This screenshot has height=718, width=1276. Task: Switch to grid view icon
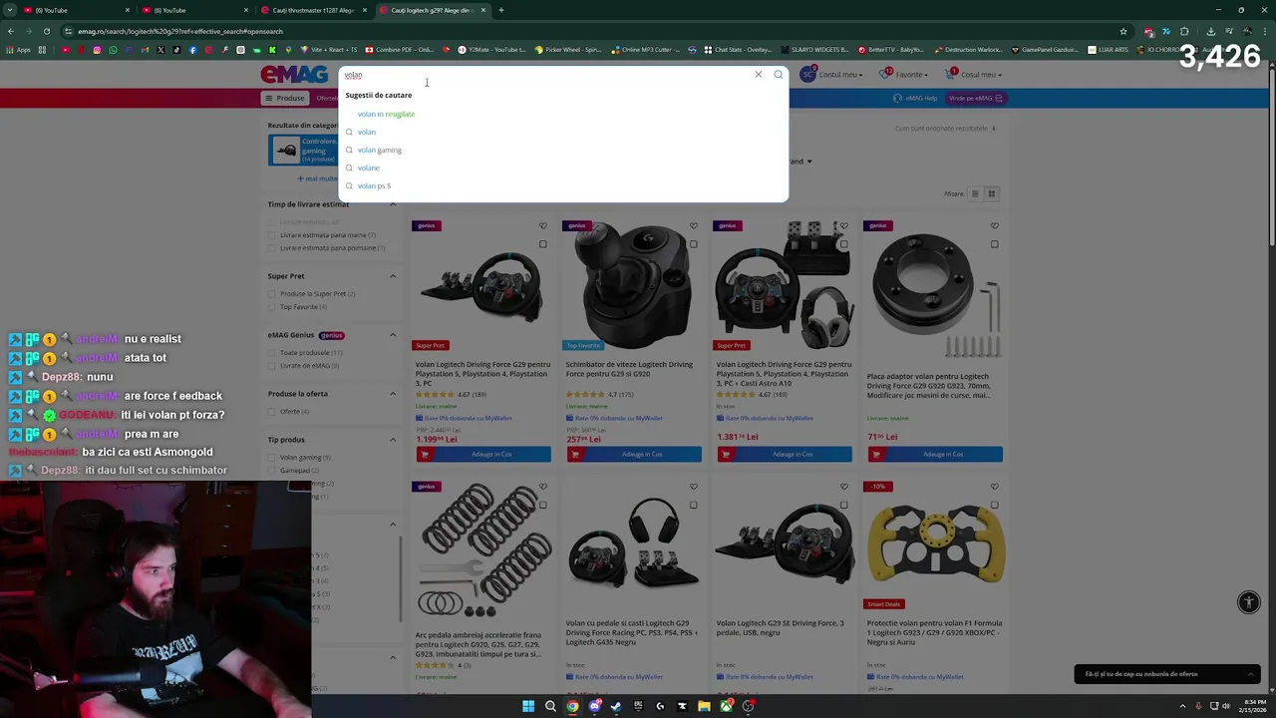point(991,193)
